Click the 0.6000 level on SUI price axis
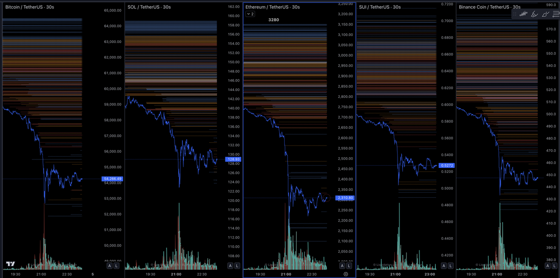The image size is (560, 278). [x=447, y=104]
